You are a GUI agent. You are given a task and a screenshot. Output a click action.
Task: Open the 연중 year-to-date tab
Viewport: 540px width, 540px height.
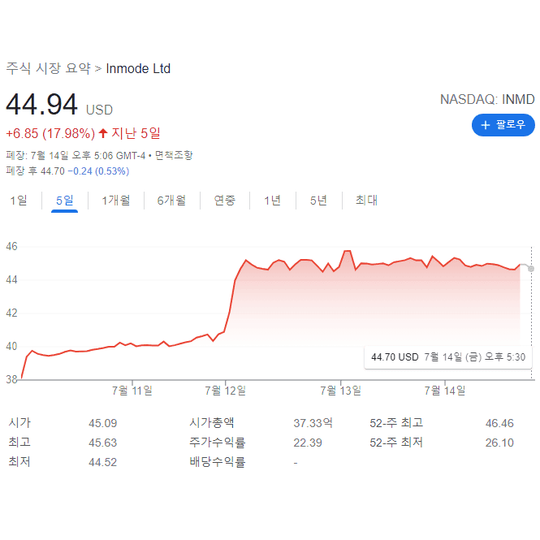(225, 200)
